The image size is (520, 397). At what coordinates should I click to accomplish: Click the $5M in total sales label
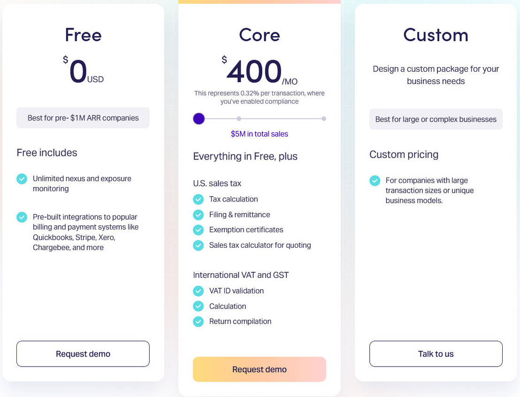(x=260, y=133)
